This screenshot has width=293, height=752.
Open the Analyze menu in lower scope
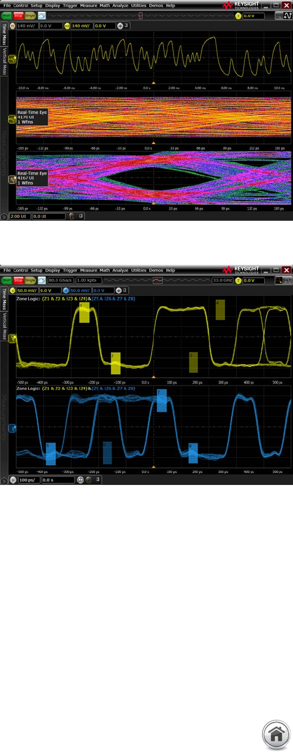point(121,271)
